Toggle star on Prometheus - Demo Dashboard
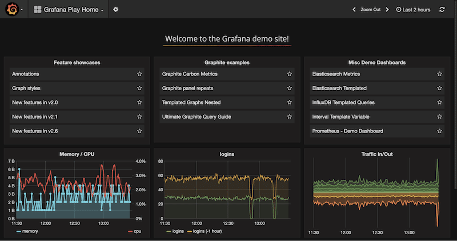This screenshot has height=241, width=457. [439, 131]
